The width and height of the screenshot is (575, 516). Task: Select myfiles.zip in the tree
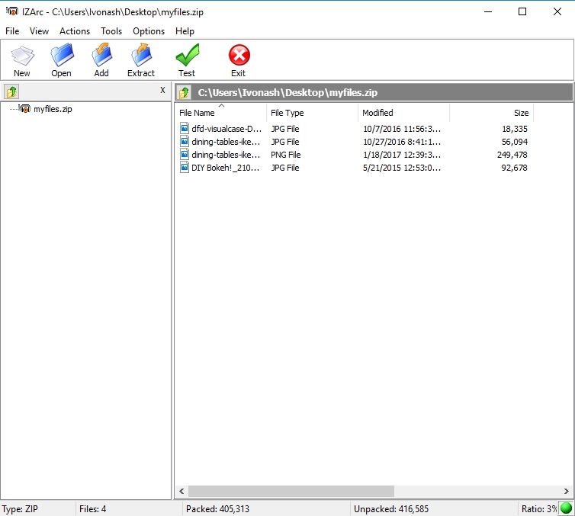click(53, 109)
